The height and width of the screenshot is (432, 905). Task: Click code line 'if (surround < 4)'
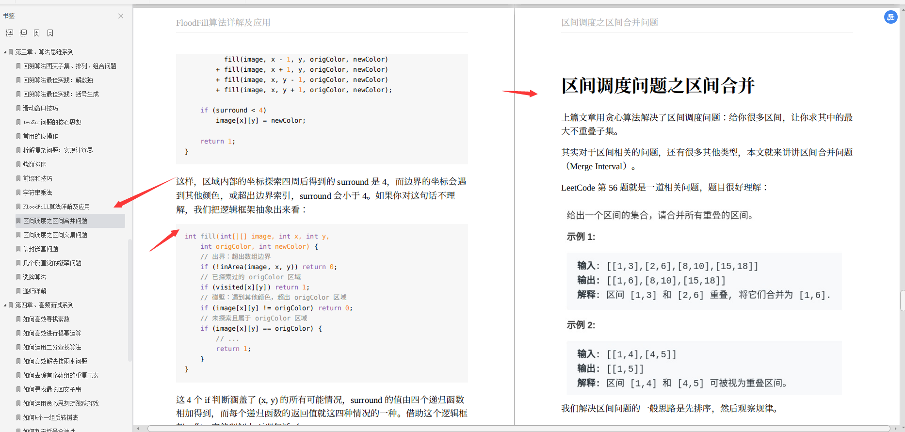233,111
